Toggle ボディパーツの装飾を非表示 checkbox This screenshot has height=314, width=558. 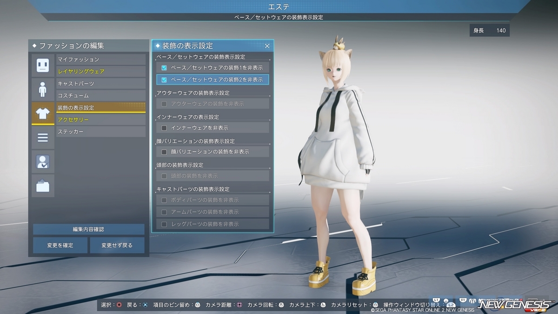click(x=164, y=200)
